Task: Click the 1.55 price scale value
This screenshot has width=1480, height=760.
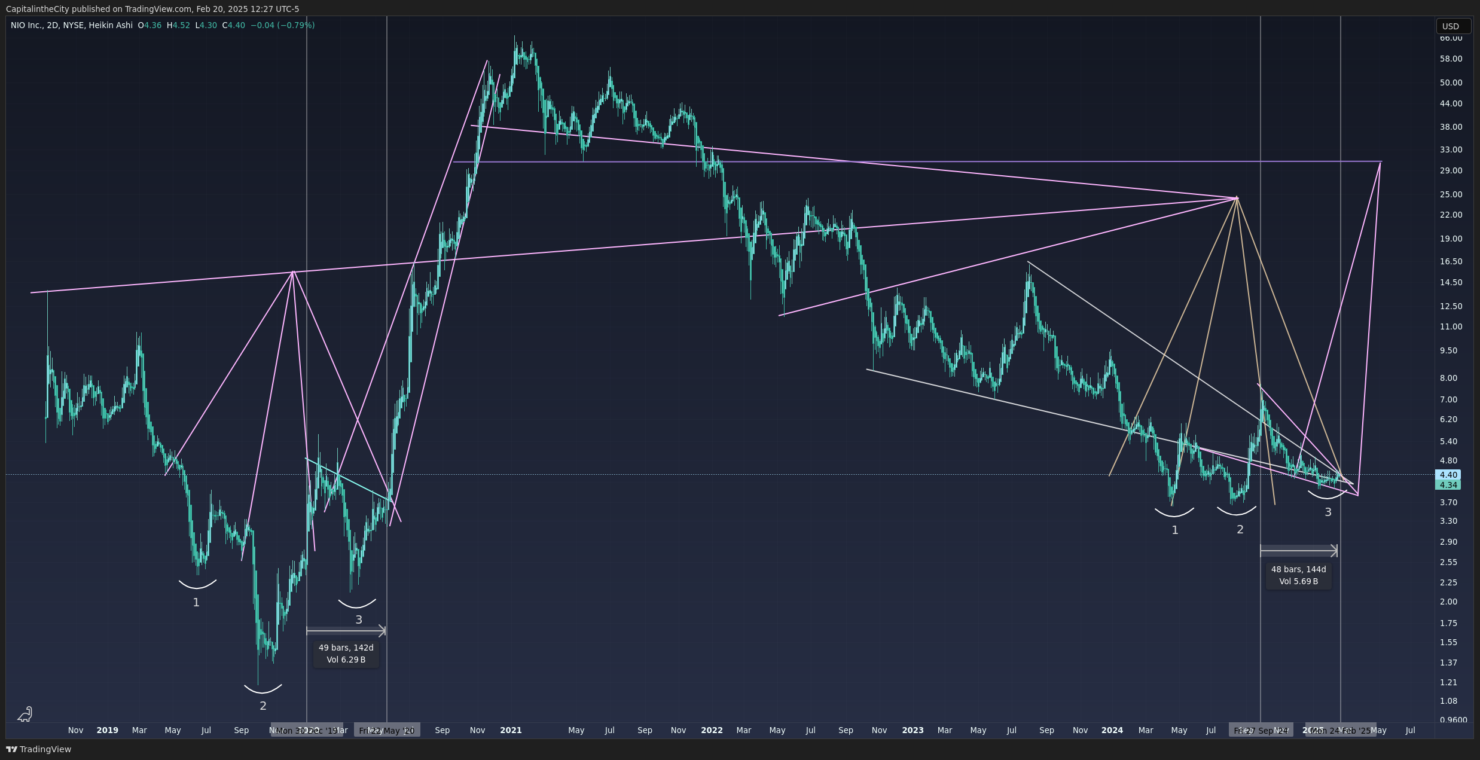Action: [1448, 642]
